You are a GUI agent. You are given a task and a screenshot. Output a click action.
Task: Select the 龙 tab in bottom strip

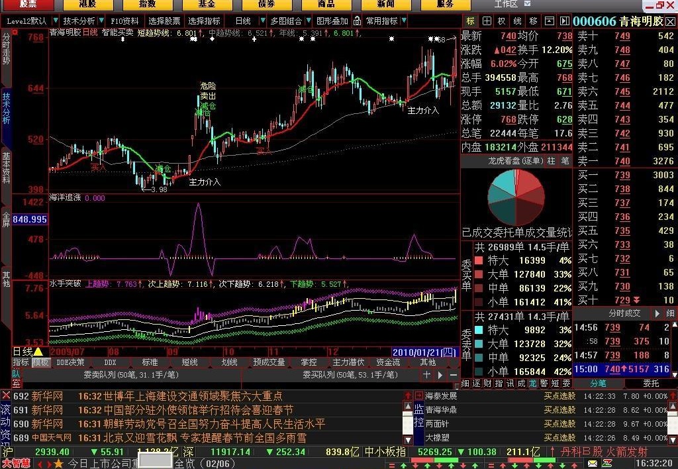click(x=533, y=384)
